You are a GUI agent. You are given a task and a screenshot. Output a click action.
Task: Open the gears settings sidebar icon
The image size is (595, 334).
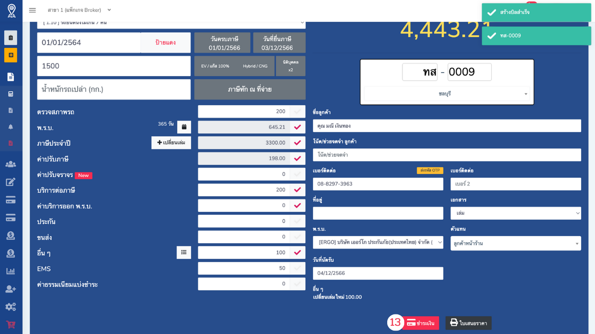coord(11,307)
